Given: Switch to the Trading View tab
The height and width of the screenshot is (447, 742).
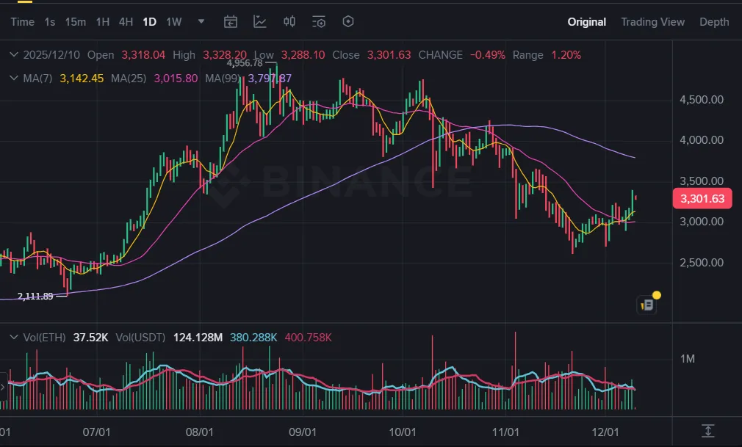Looking at the screenshot, I should coord(652,22).
